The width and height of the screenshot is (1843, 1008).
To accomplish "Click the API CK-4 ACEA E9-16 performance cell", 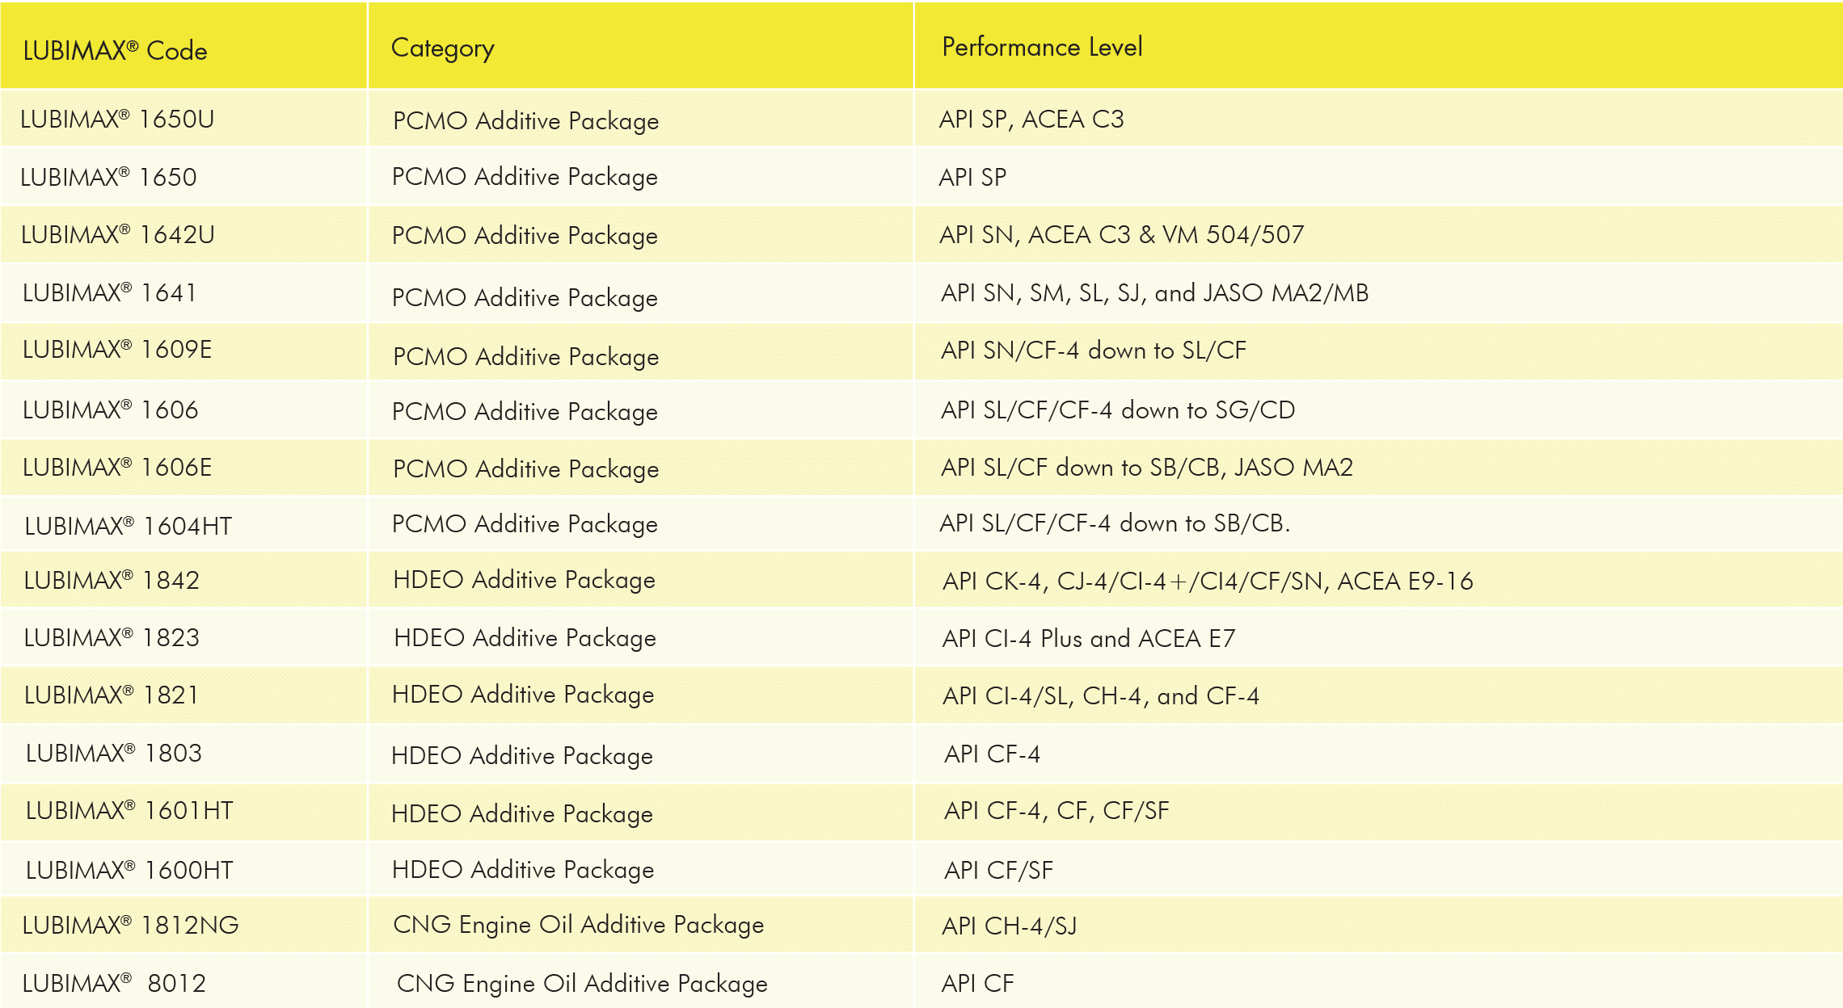I will [1378, 580].
